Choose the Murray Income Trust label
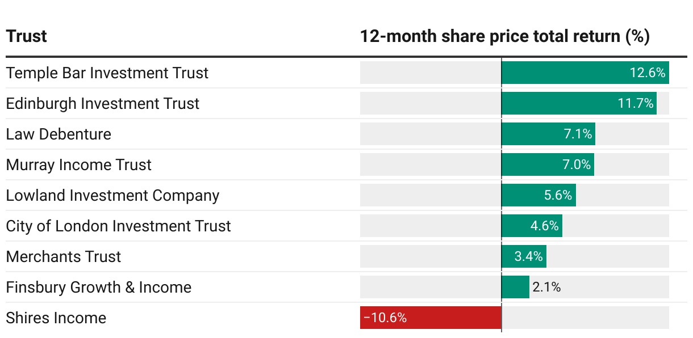The image size is (693, 338). 79,165
